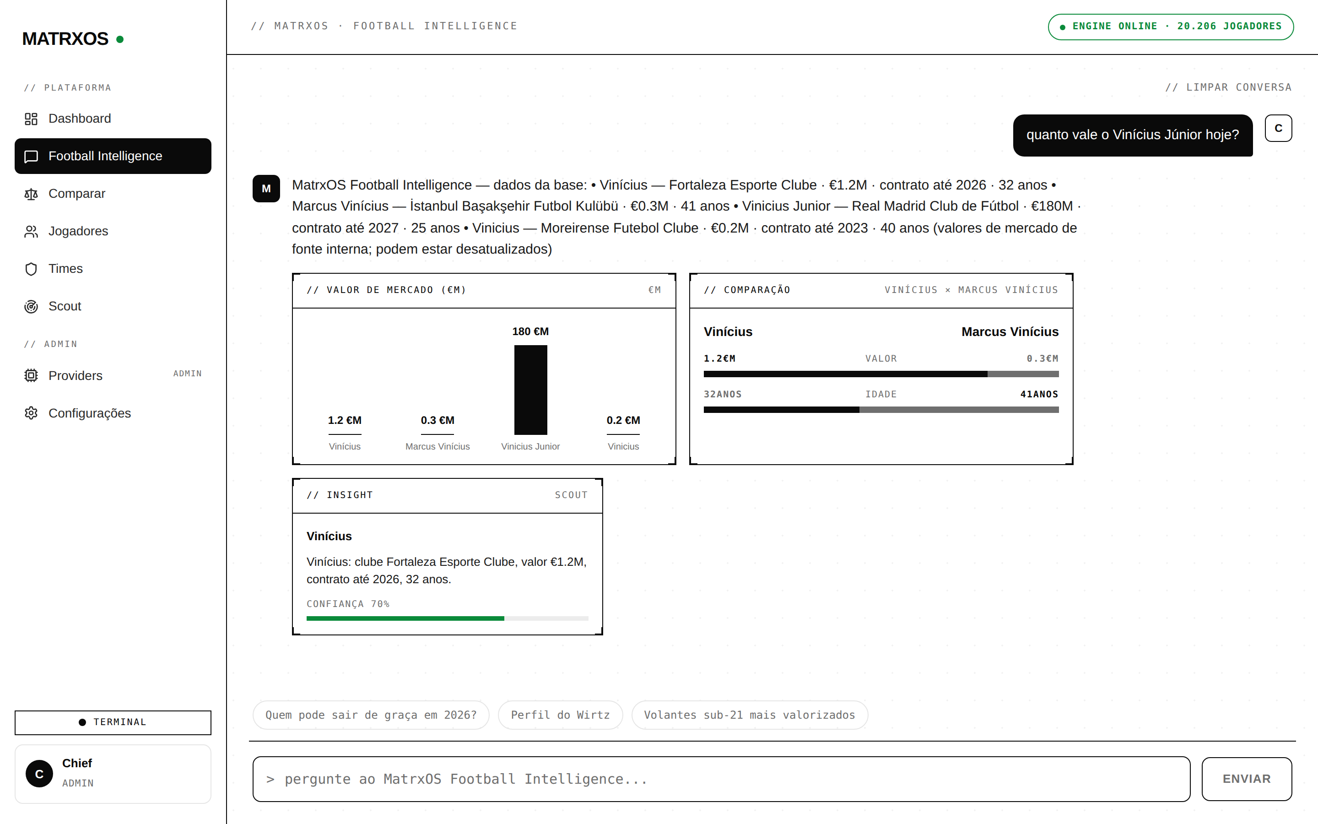Open Chief admin profile card
The image size is (1318, 824).
pos(113,774)
